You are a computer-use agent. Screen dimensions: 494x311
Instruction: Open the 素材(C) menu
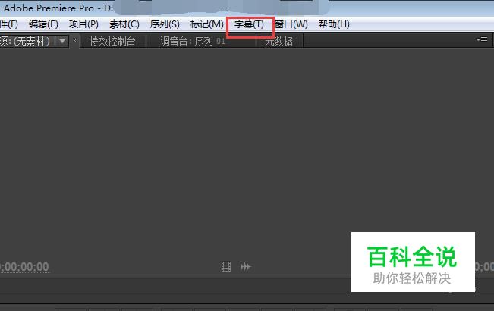coord(124,24)
